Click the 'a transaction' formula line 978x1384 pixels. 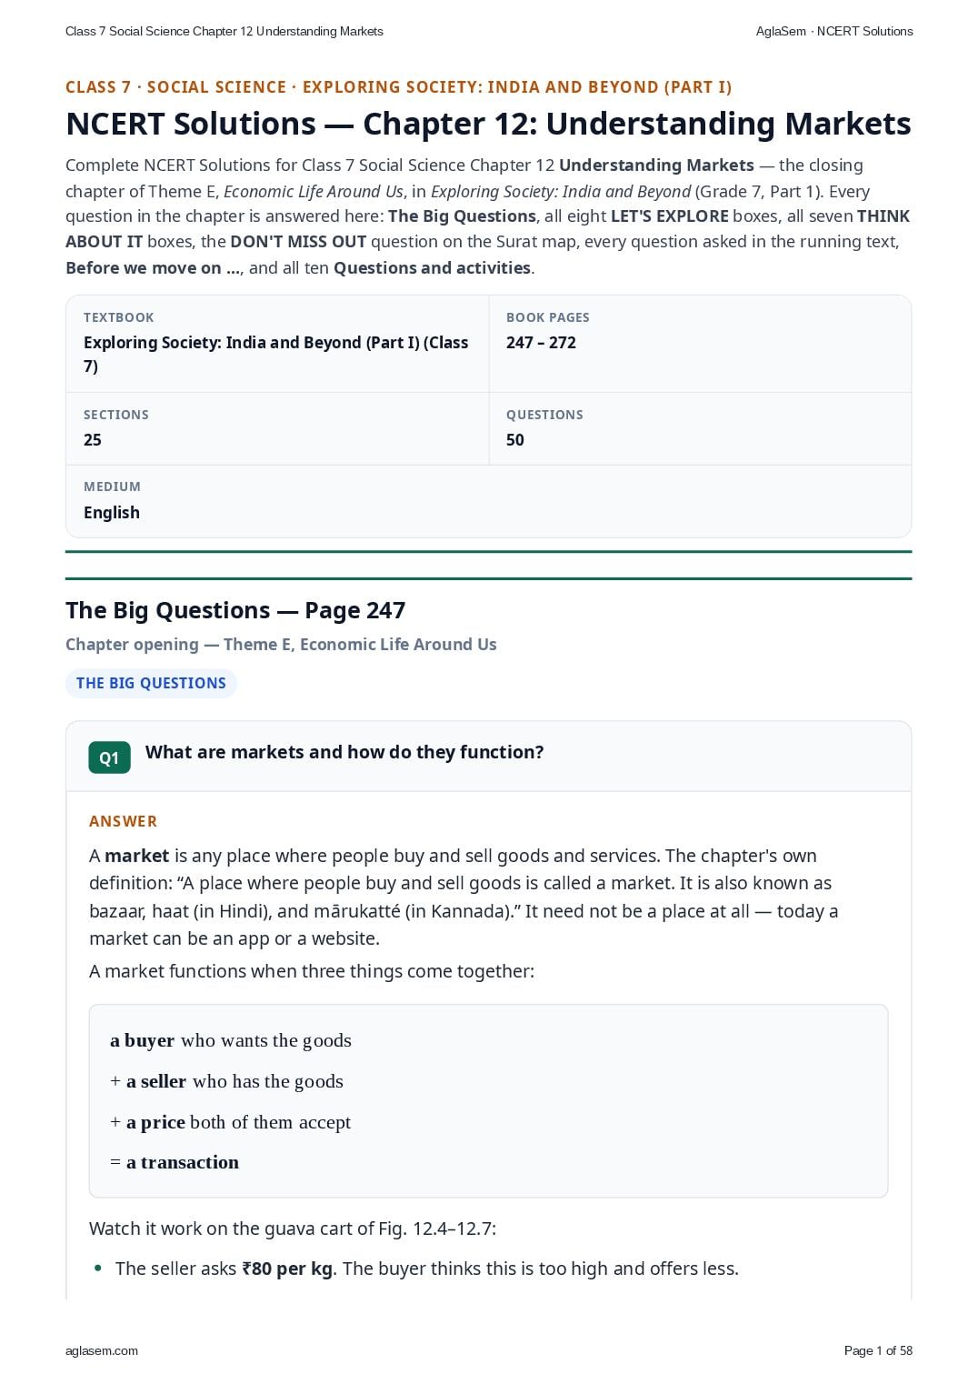(x=175, y=1162)
